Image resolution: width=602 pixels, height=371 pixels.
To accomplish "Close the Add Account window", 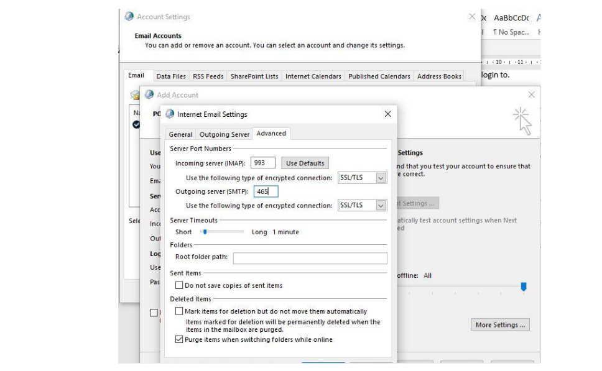I will point(531,94).
